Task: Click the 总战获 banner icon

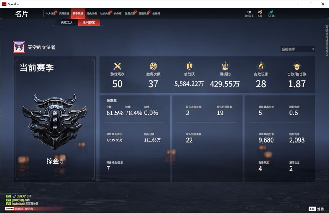Action: [x=189, y=66]
